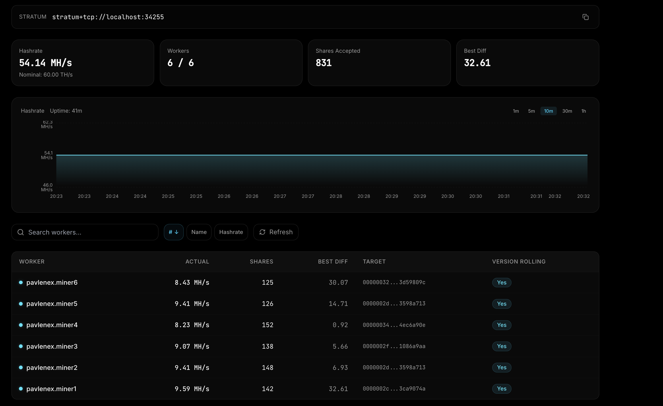Image resolution: width=663 pixels, height=406 pixels.
Task: Sort workers by Hashrate
Action: click(231, 232)
